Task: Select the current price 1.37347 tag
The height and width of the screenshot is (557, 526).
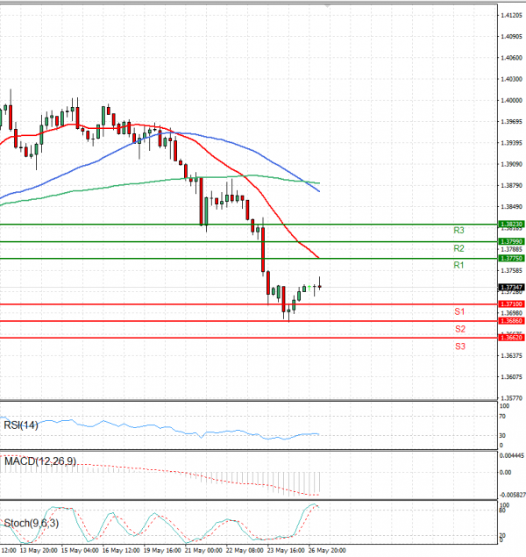Action: tap(511, 287)
